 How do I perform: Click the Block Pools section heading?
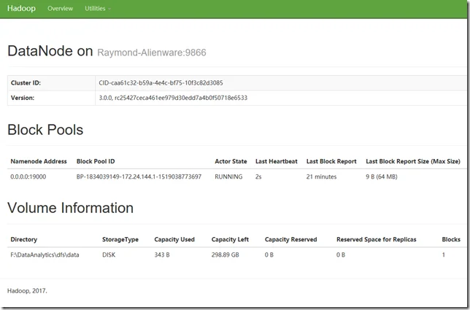[x=45, y=131]
